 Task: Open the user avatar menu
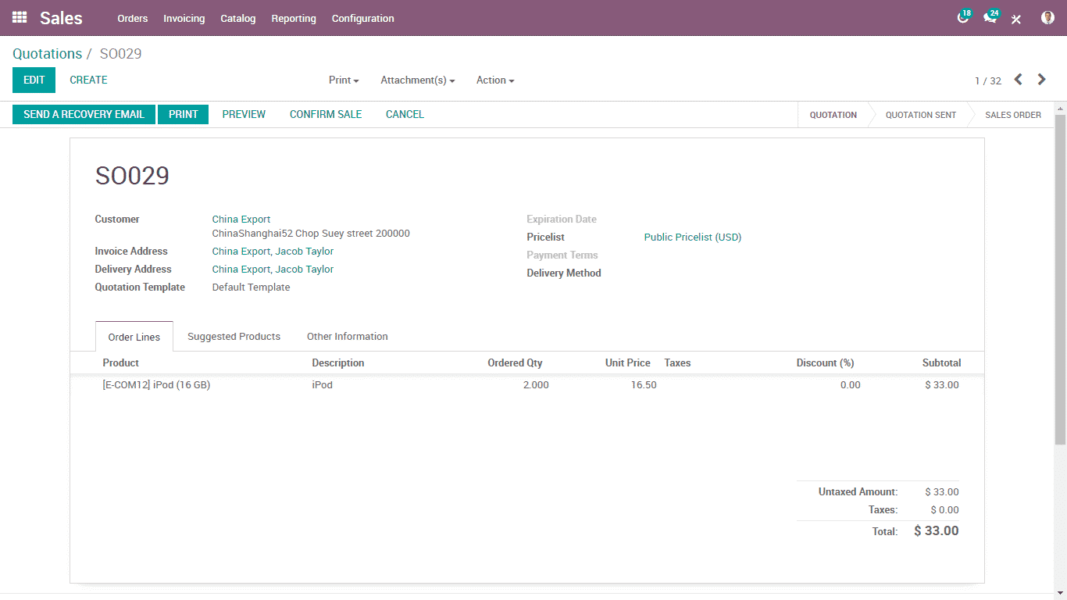(x=1047, y=17)
